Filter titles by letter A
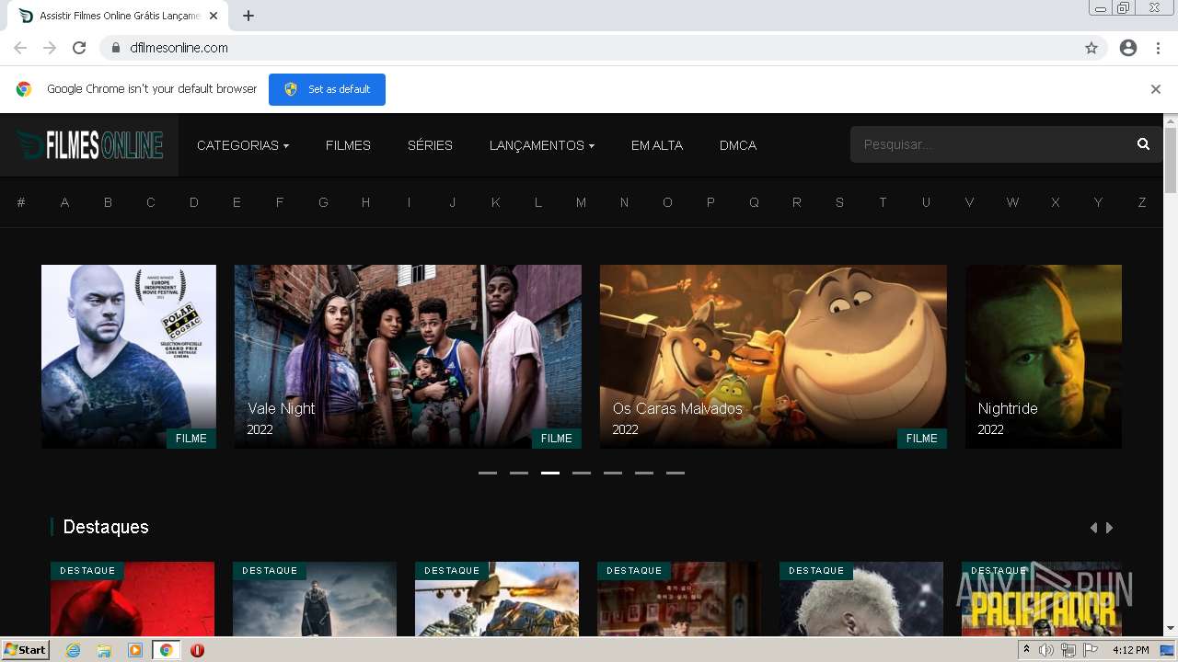1178x662 pixels. coord(64,202)
